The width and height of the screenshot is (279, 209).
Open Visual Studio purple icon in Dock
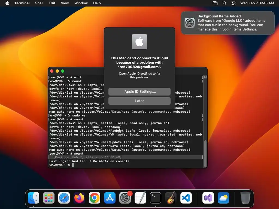tap(208, 198)
